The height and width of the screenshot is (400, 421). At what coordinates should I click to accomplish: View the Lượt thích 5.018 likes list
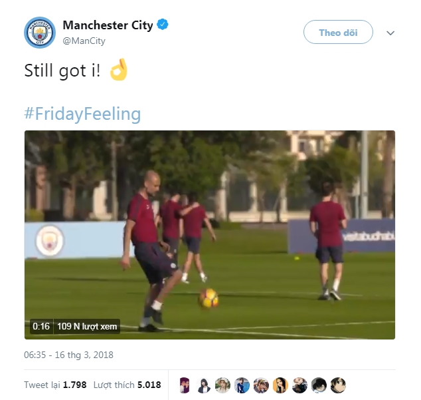(127, 385)
